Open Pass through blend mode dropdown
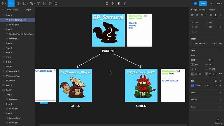 [201, 43]
